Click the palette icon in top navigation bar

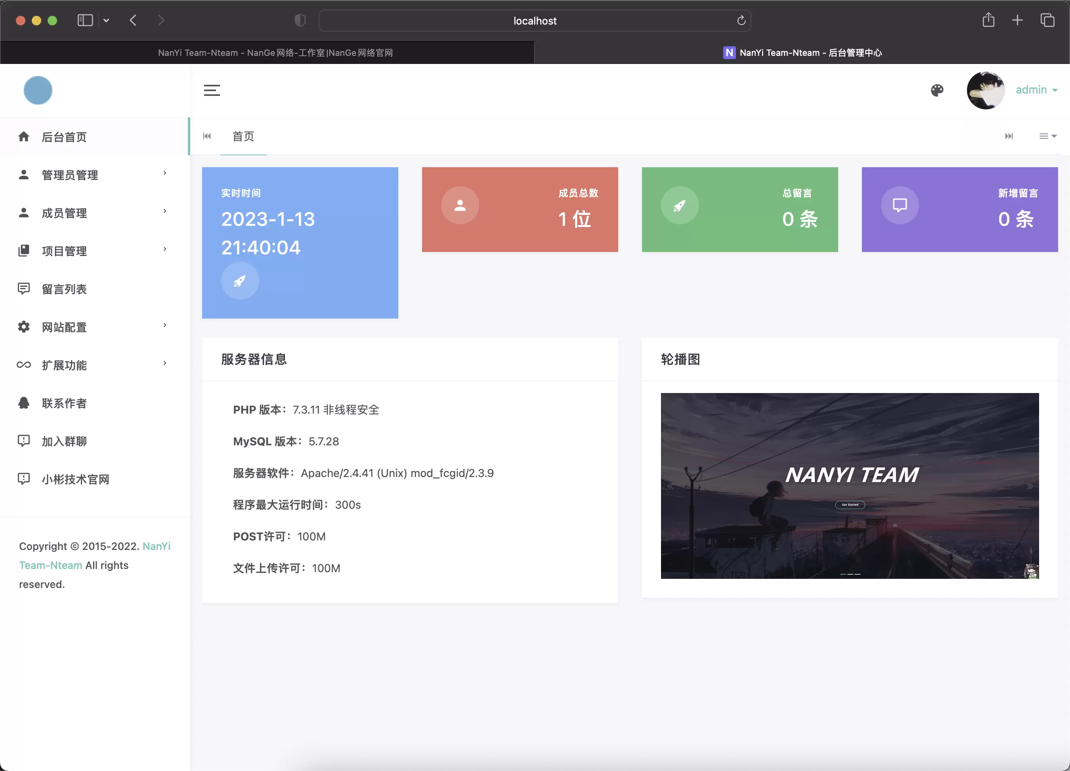pos(937,90)
